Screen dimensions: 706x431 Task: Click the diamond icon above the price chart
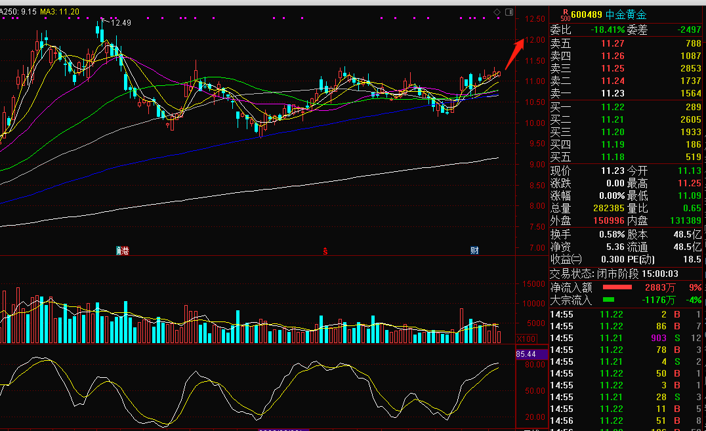pos(497,12)
